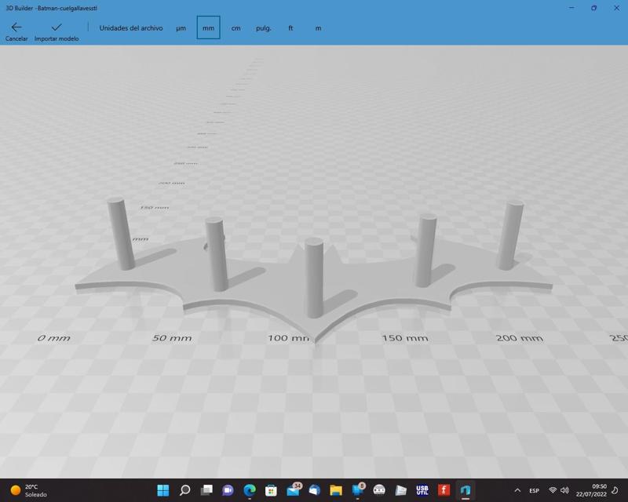The height and width of the screenshot is (502, 628).
Task: Open Microsoft Store from taskbar
Action: [x=271, y=490]
